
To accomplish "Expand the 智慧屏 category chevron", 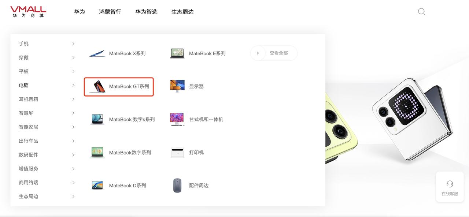I will [x=73, y=113].
